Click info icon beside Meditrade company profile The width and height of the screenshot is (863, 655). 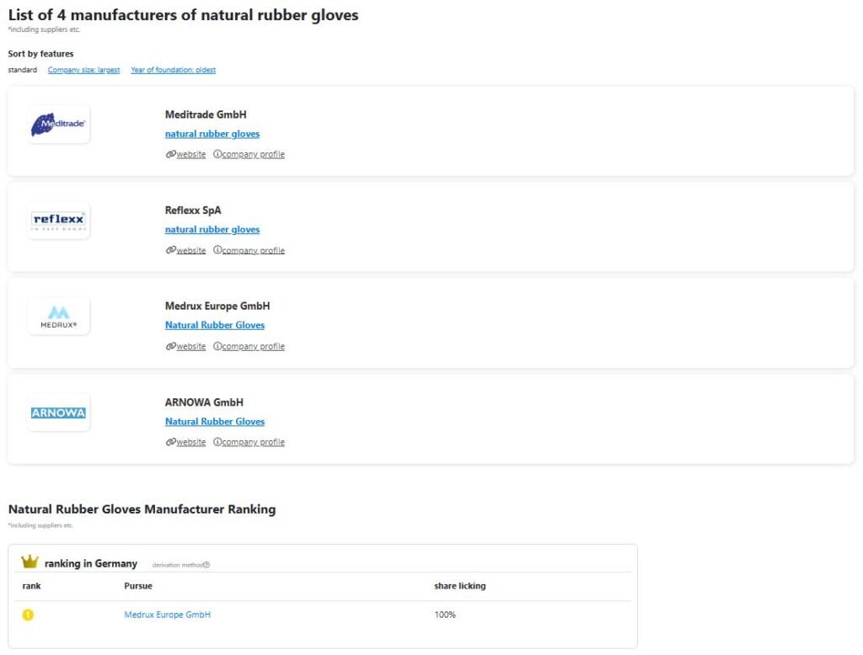tap(217, 154)
